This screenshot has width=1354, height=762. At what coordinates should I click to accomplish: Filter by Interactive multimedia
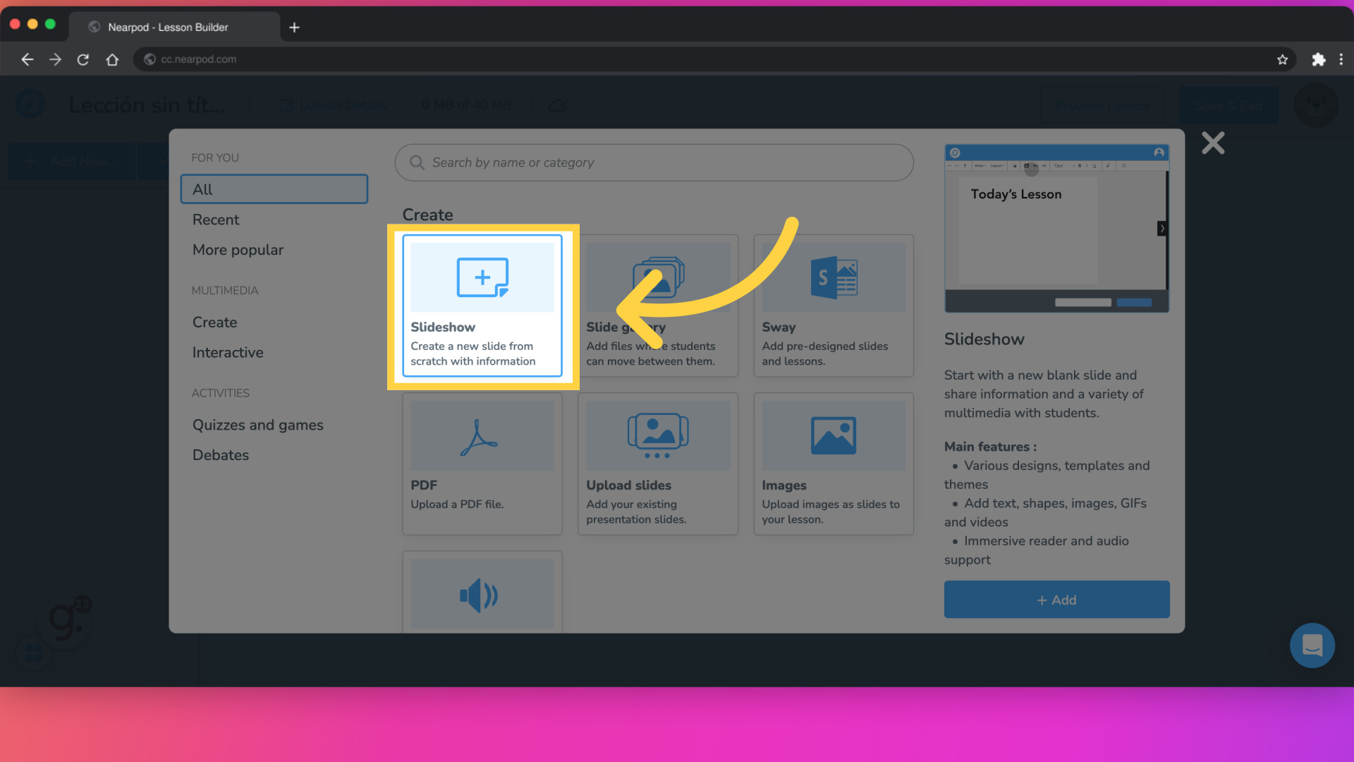coord(228,353)
